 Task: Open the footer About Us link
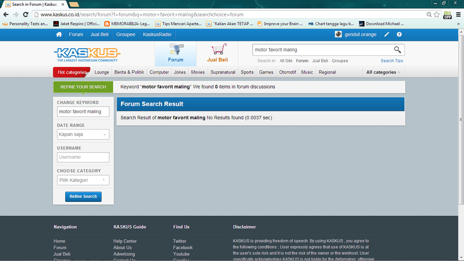click(123, 248)
